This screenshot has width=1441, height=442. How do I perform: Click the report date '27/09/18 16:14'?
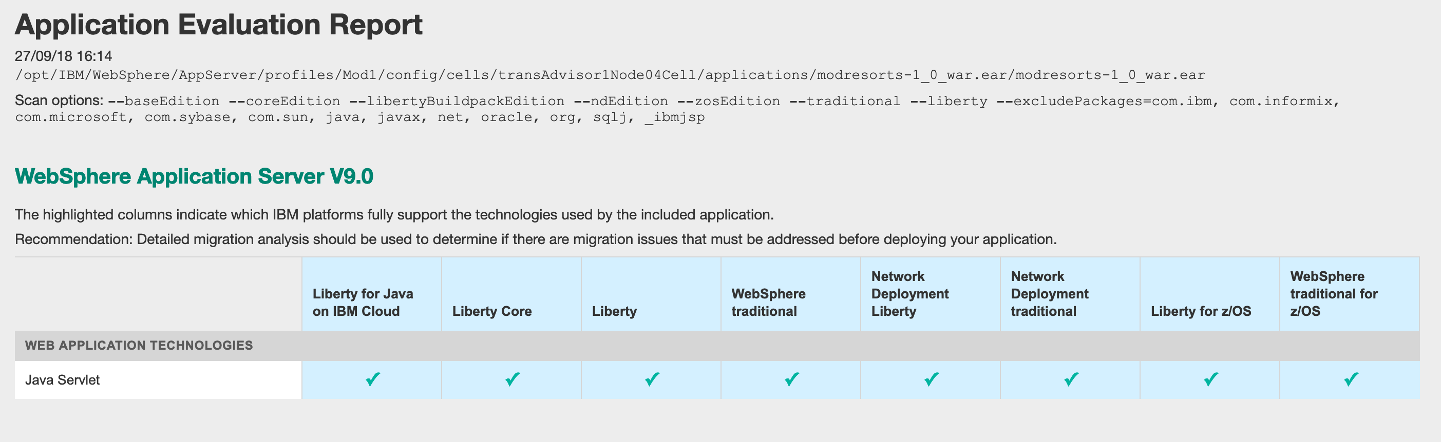(x=63, y=56)
